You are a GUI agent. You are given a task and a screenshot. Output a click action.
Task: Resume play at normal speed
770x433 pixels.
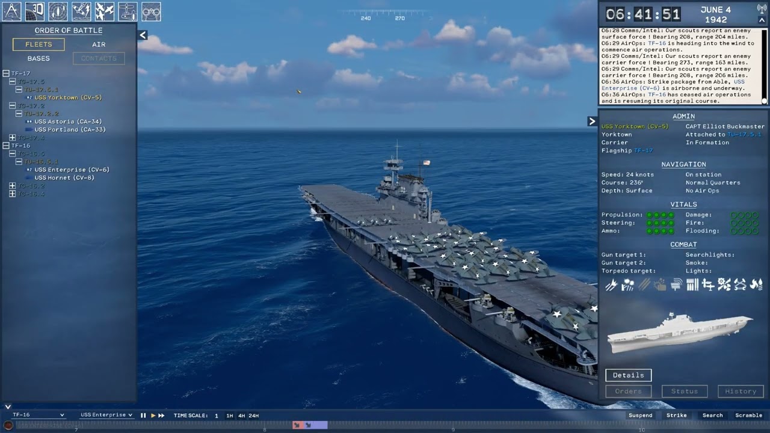point(153,416)
